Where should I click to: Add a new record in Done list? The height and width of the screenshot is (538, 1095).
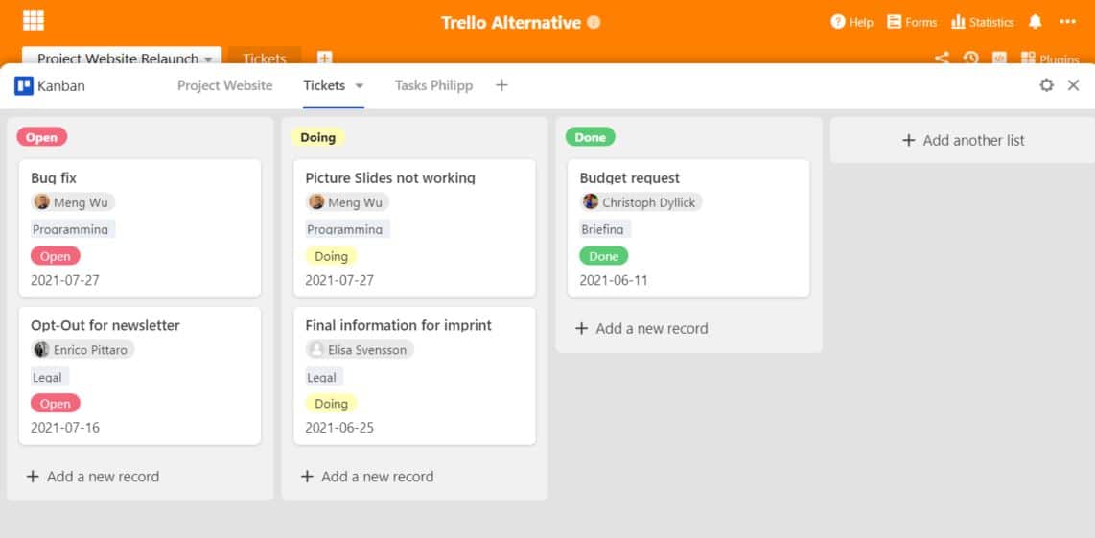(x=641, y=328)
